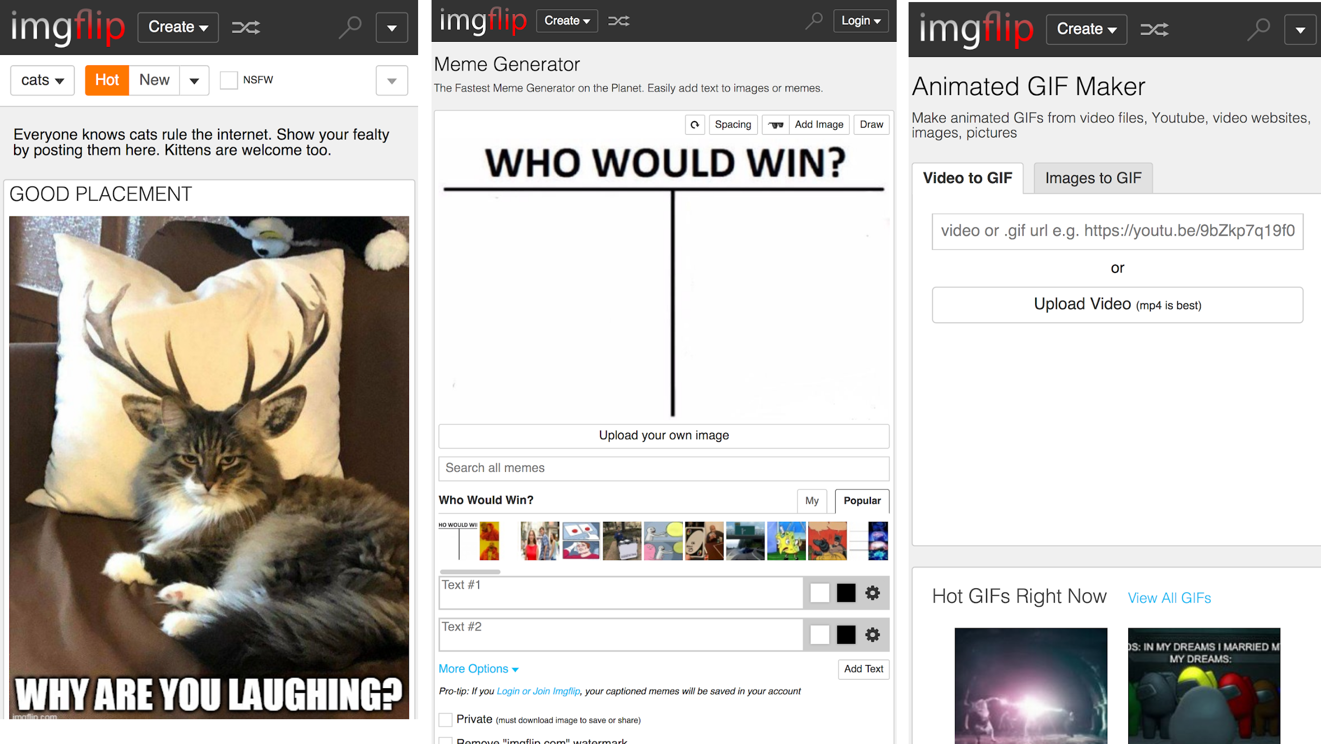The image size is (1321, 744).
Task: Click the shuffle icon next to Create button
Action: point(246,27)
